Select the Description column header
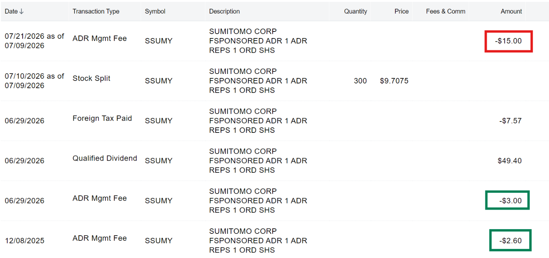Screen dimensions: 549x258 tap(224, 11)
